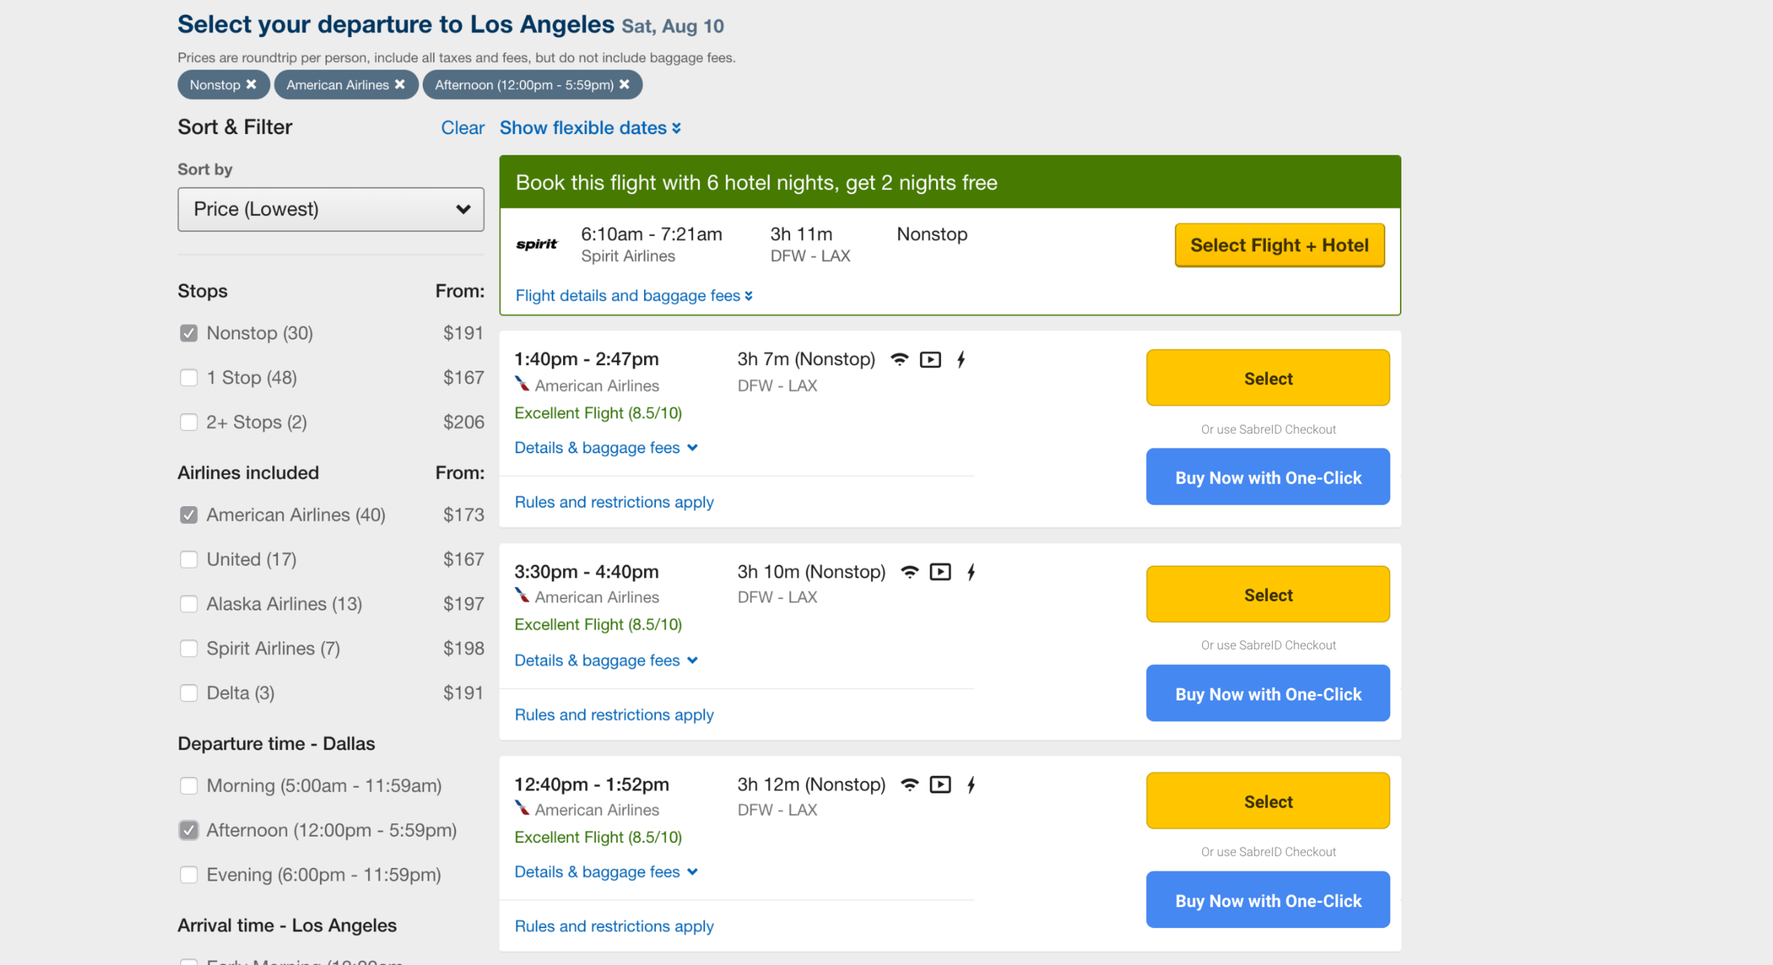Image resolution: width=1773 pixels, height=965 pixels.
Task: Remove the Afternoon filter chip
Action: point(624,84)
